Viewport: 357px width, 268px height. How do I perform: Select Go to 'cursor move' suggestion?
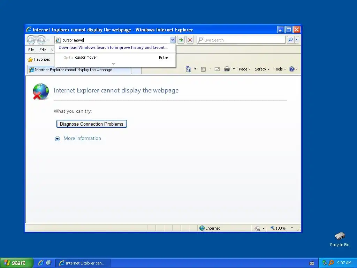[115, 58]
